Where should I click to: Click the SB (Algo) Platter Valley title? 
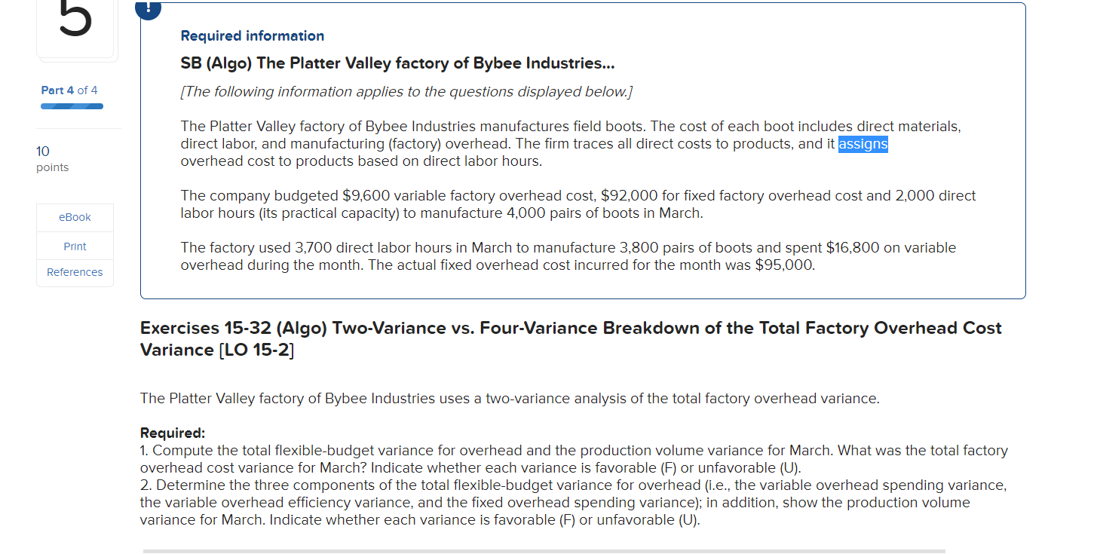[397, 63]
